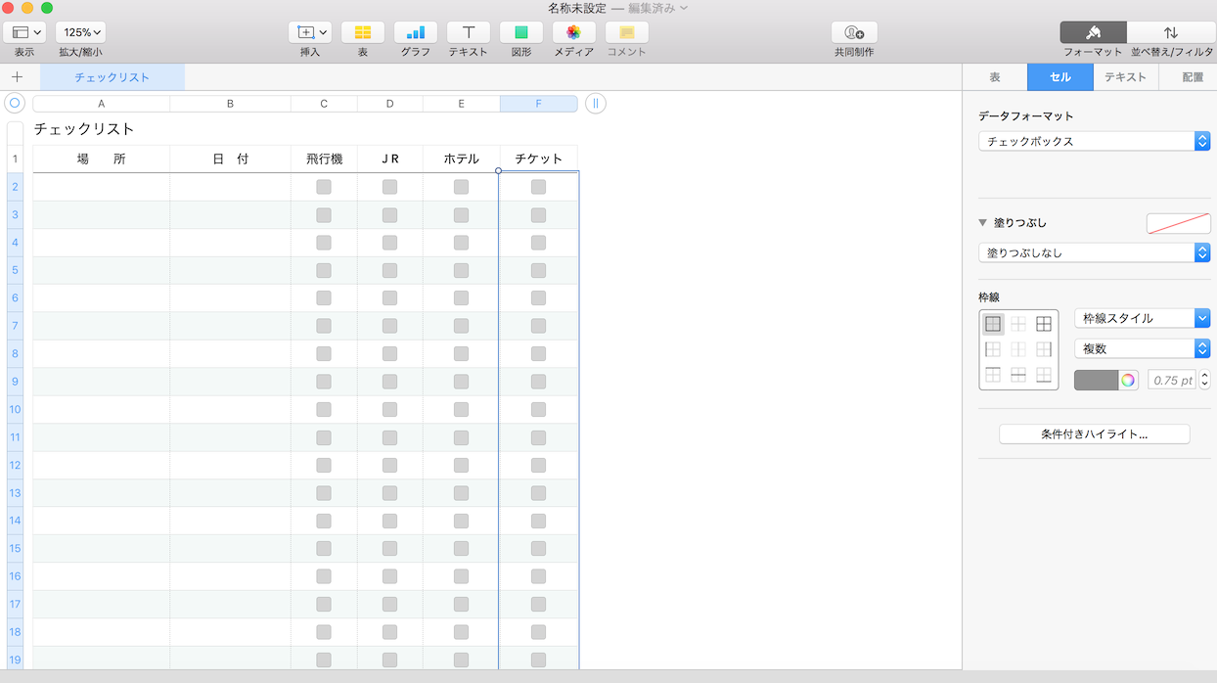
Task: Check ホテル checkbox in row 4
Action: [x=461, y=243]
